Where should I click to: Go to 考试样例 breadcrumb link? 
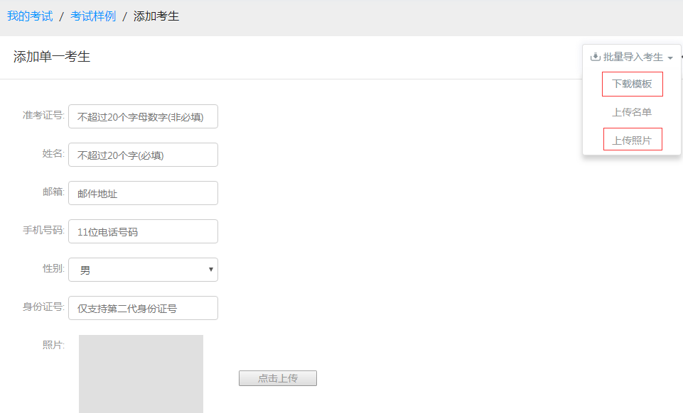pyautogui.click(x=93, y=16)
